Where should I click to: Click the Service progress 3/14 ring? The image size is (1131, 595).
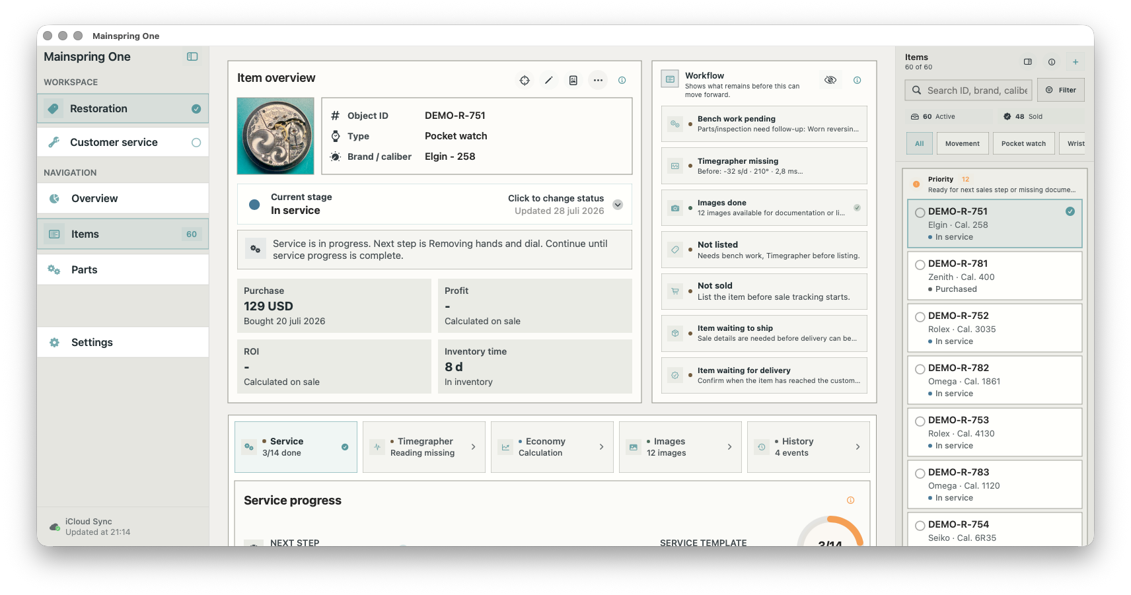pyautogui.click(x=830, y=532)
